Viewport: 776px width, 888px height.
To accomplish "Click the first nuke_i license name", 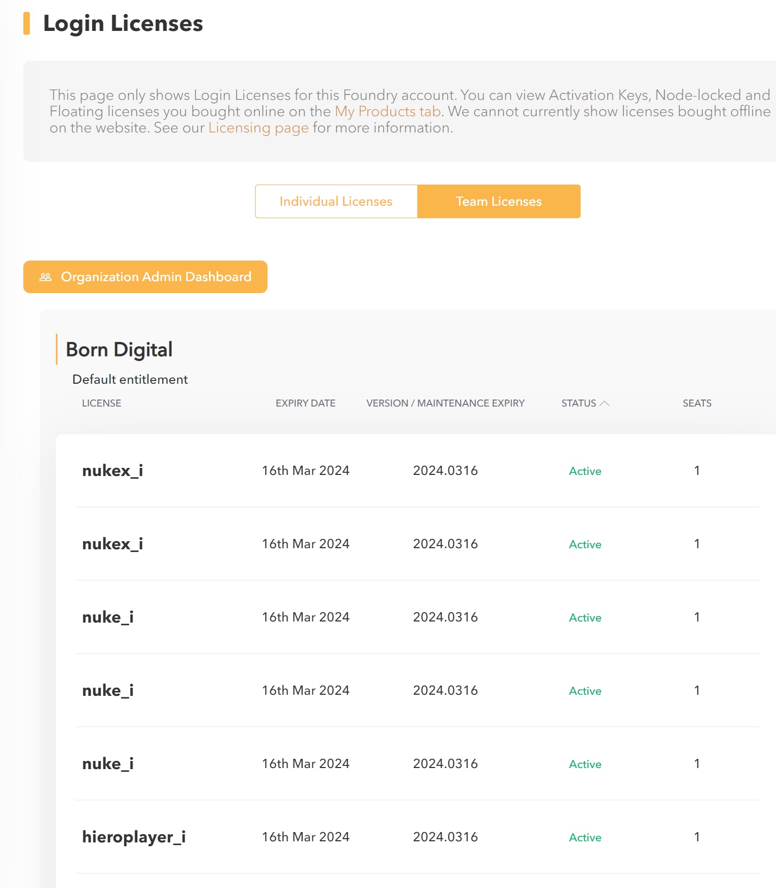I will pos(108,617).
